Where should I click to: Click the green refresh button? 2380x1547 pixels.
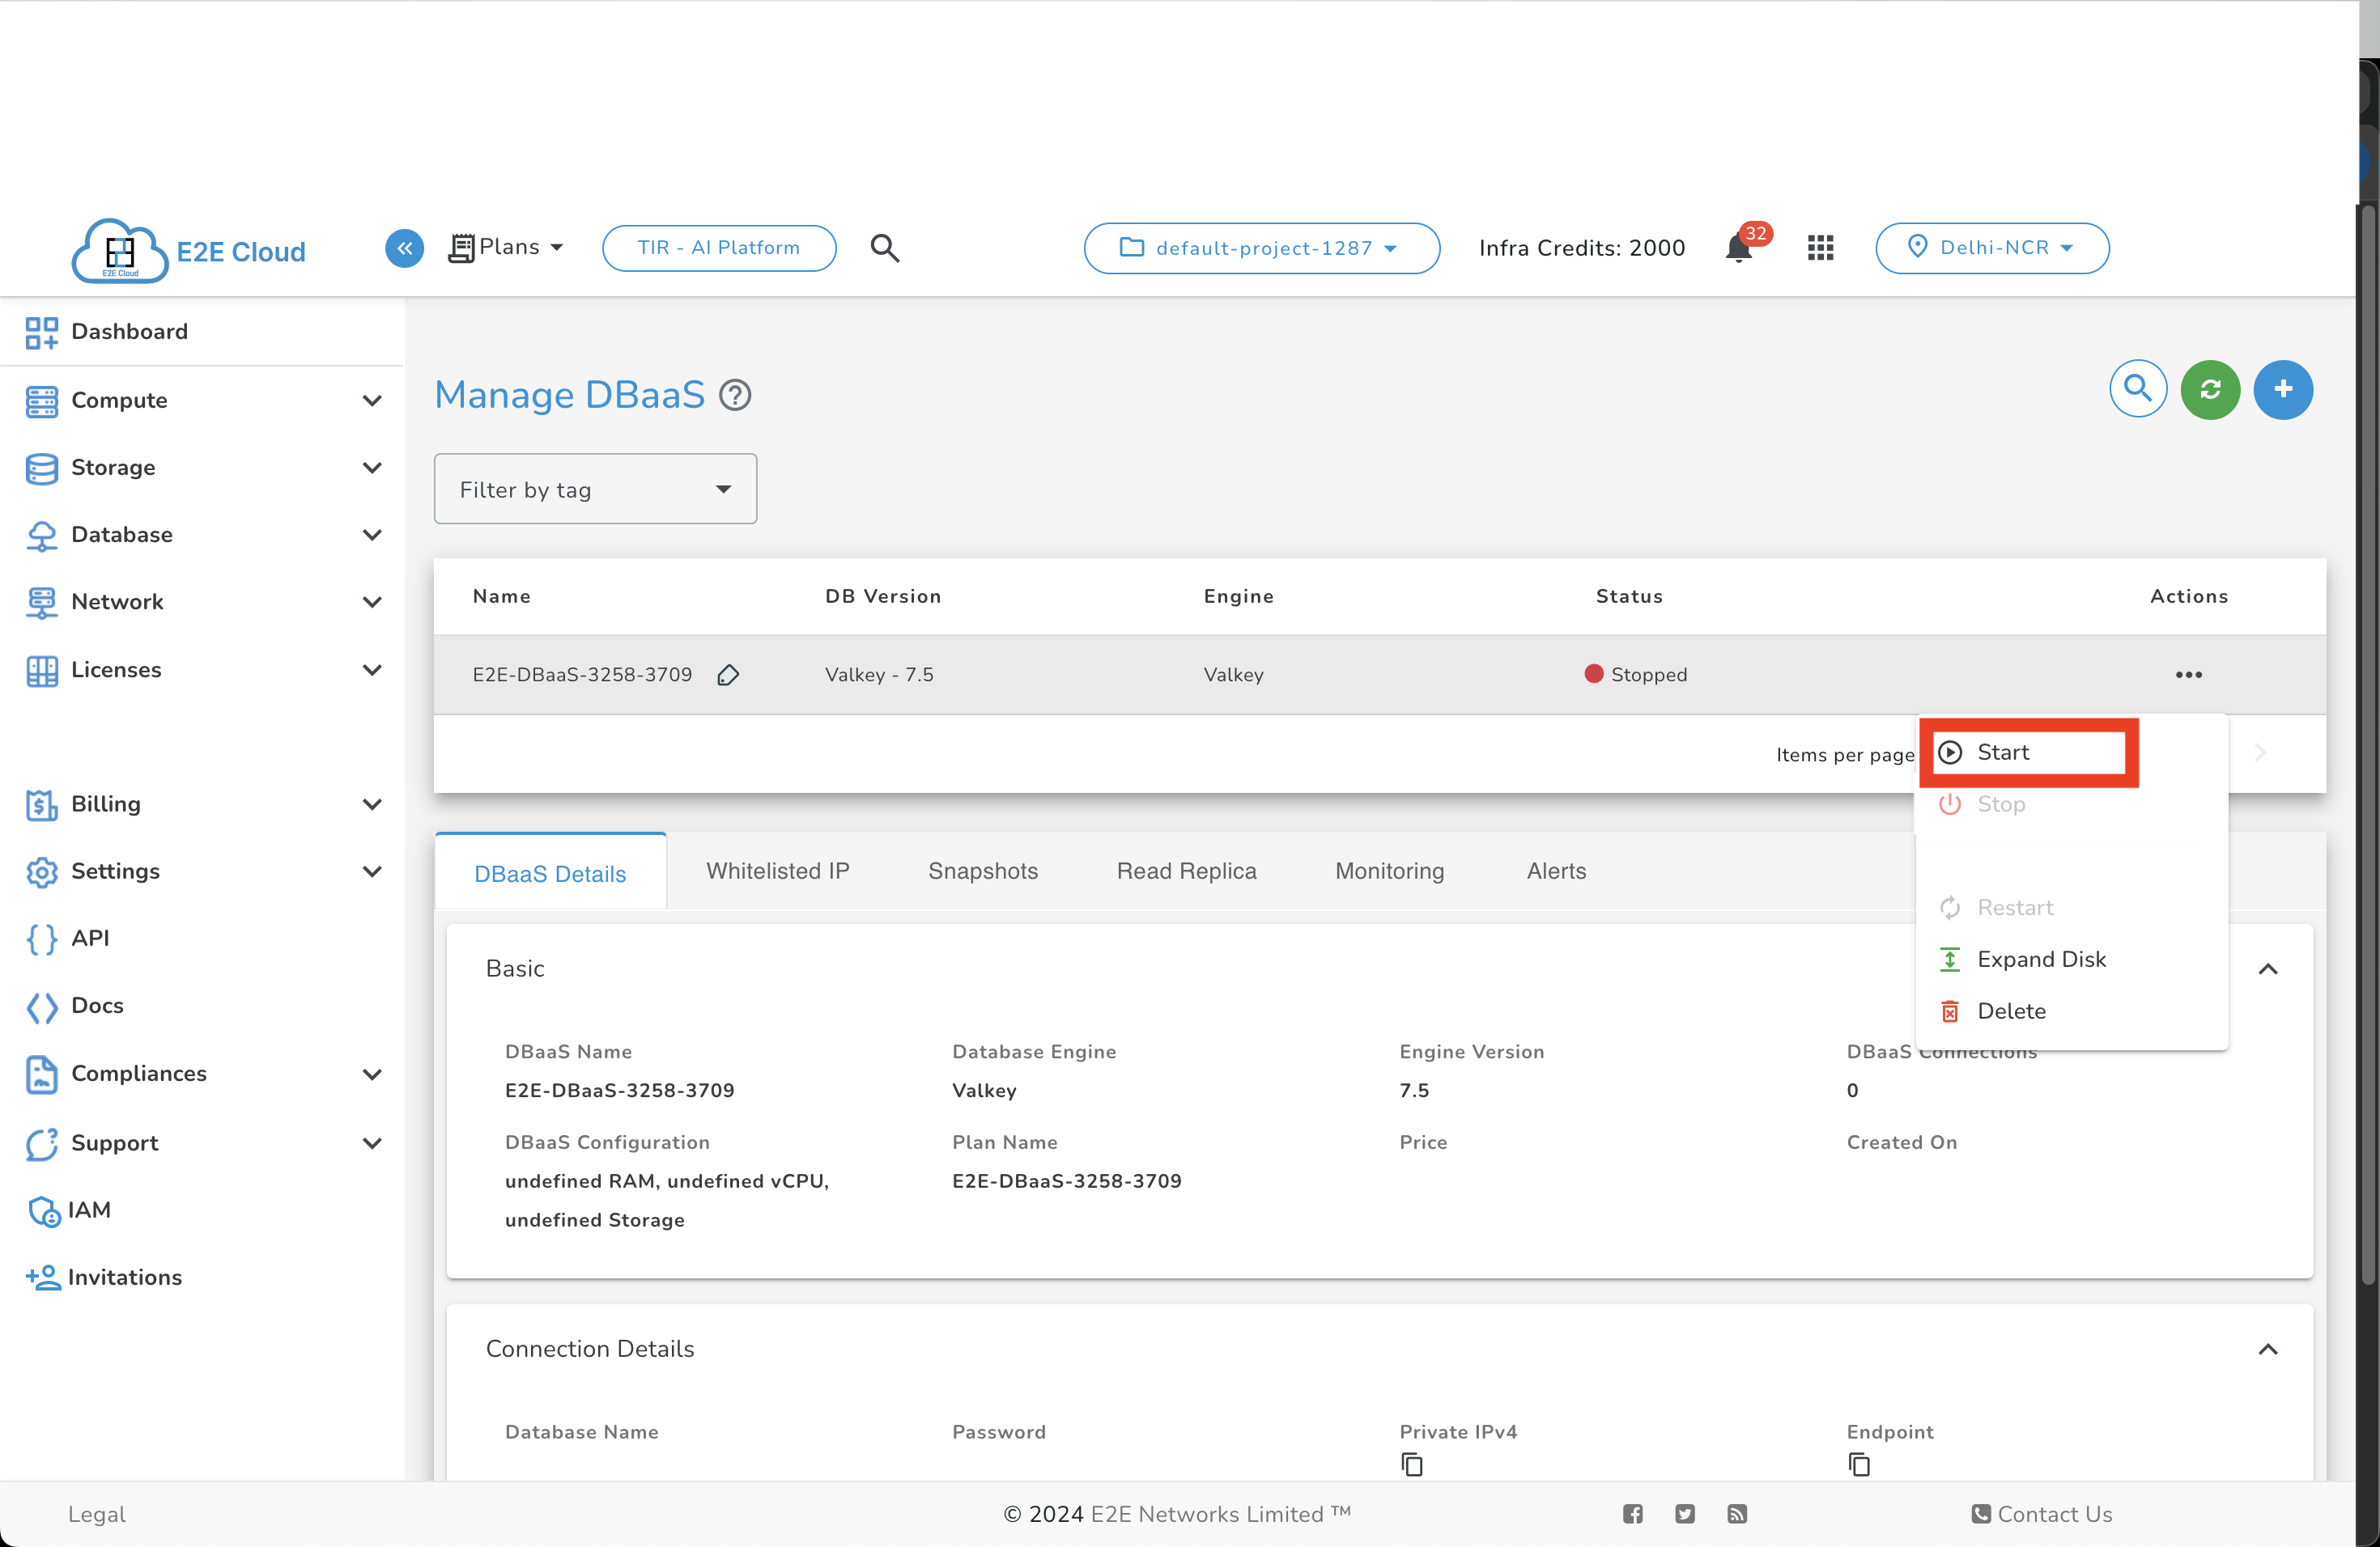(2210, 388)
